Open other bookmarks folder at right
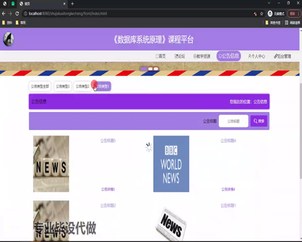The image size is (302, 242). (273, 22)
